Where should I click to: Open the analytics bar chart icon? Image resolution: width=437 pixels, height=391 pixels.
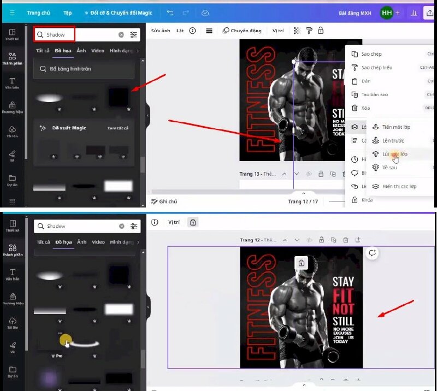414,13
